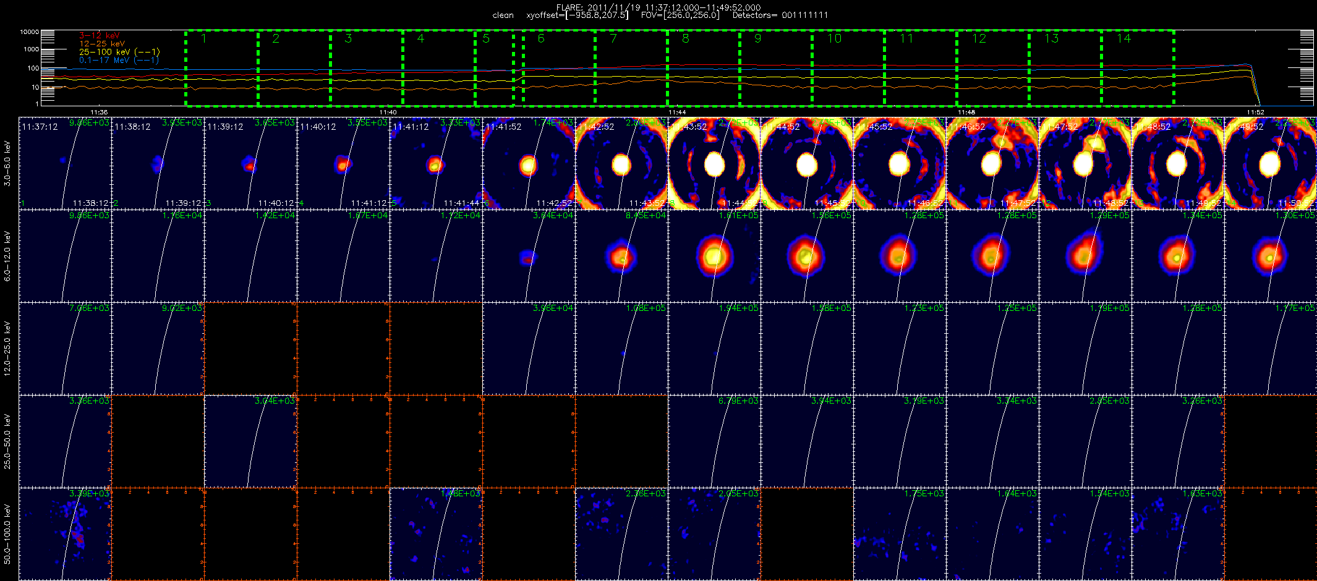This screenshot has width=1317, height=581.
Task: Open the 50.0-100.0 keV image labeled 2.36E+03
Action: click(x=621, y=534)
